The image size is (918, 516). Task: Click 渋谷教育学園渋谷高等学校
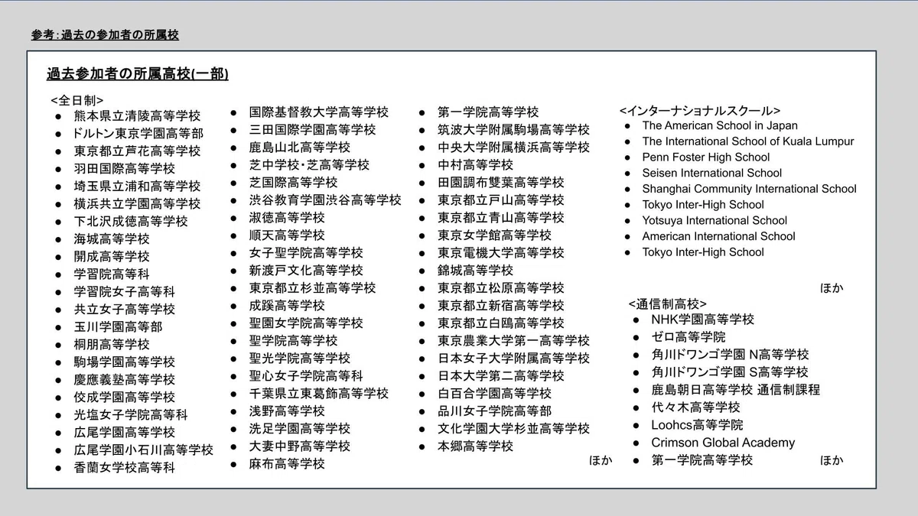tap(325, 200)
